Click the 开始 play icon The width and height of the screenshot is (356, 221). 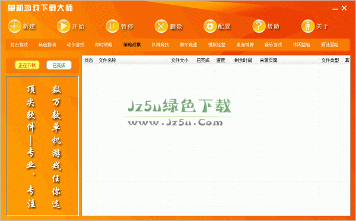(x=63, y=26)
